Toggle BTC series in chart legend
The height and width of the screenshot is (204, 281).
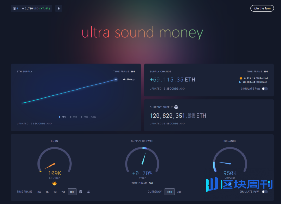click(73, 117)
